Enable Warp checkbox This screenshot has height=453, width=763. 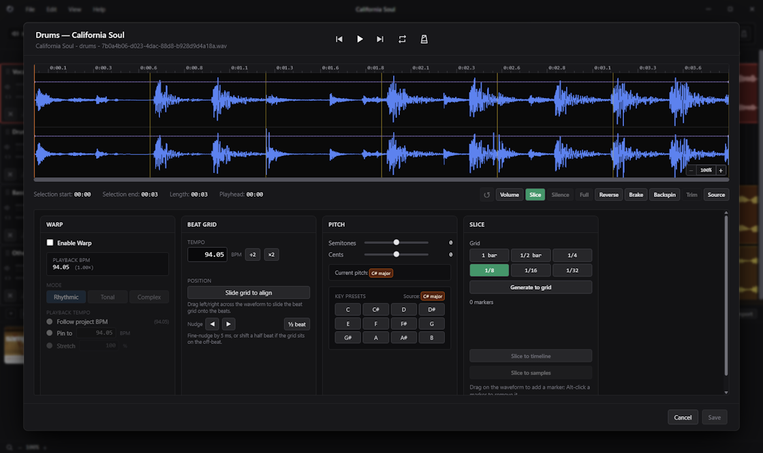pyautogui.click(x=50, y=243)
